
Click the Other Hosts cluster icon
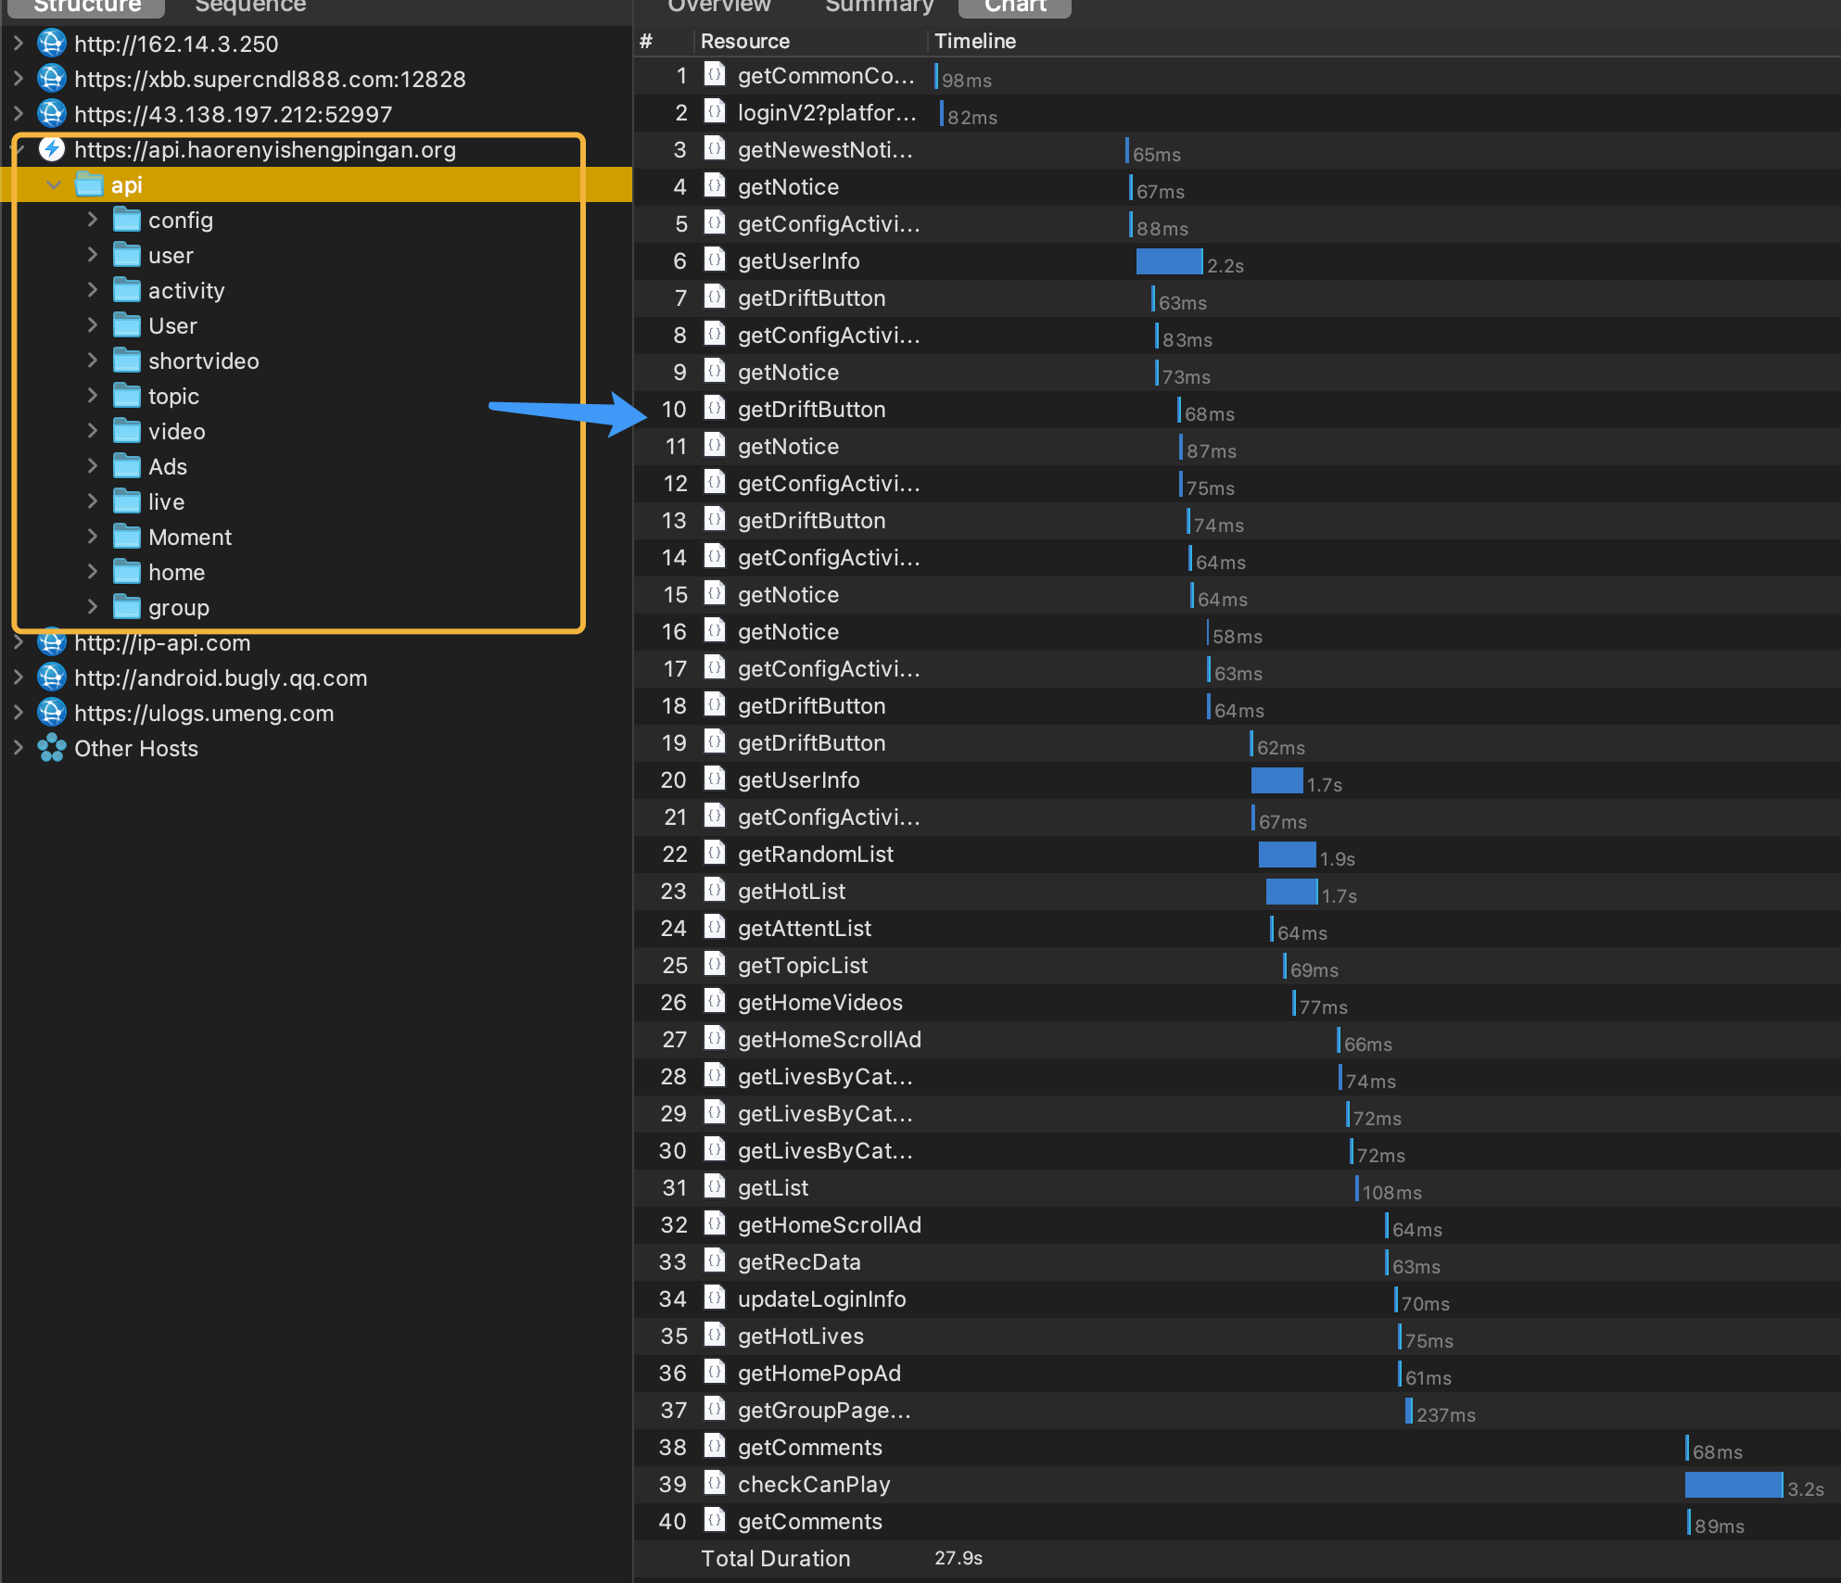(52, 748)
